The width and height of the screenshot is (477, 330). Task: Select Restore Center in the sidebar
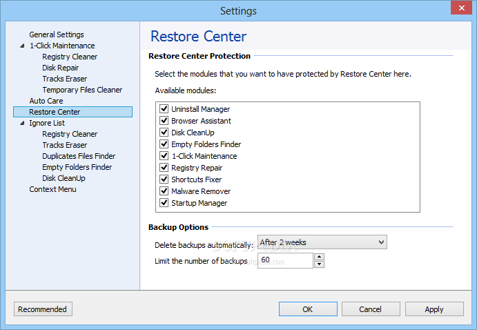(x=72, y=112)
